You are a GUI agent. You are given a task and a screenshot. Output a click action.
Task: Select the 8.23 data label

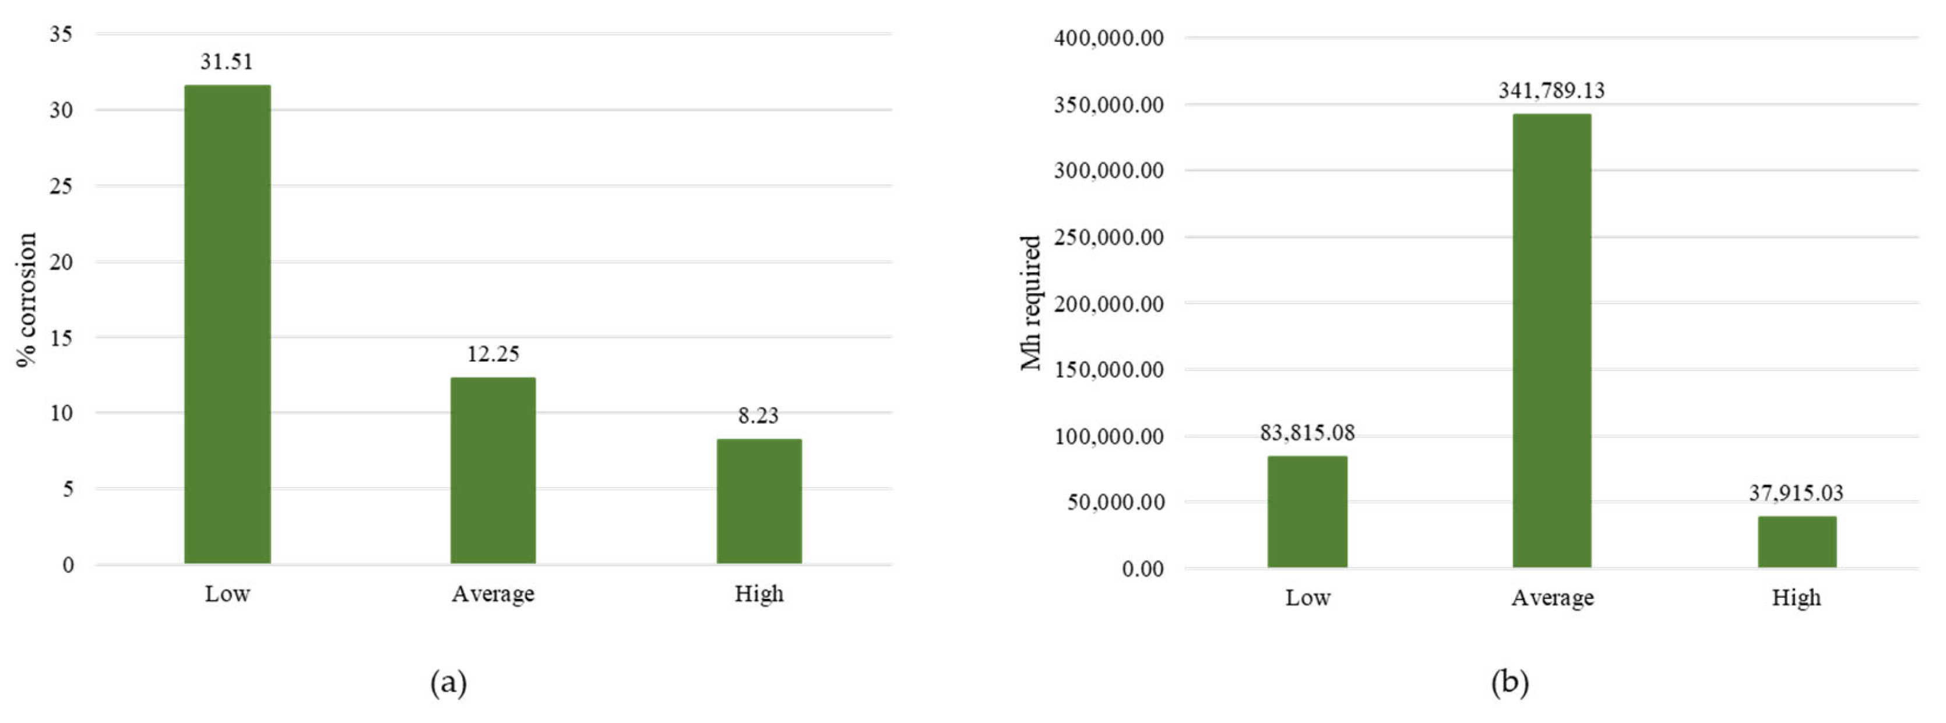758,415
